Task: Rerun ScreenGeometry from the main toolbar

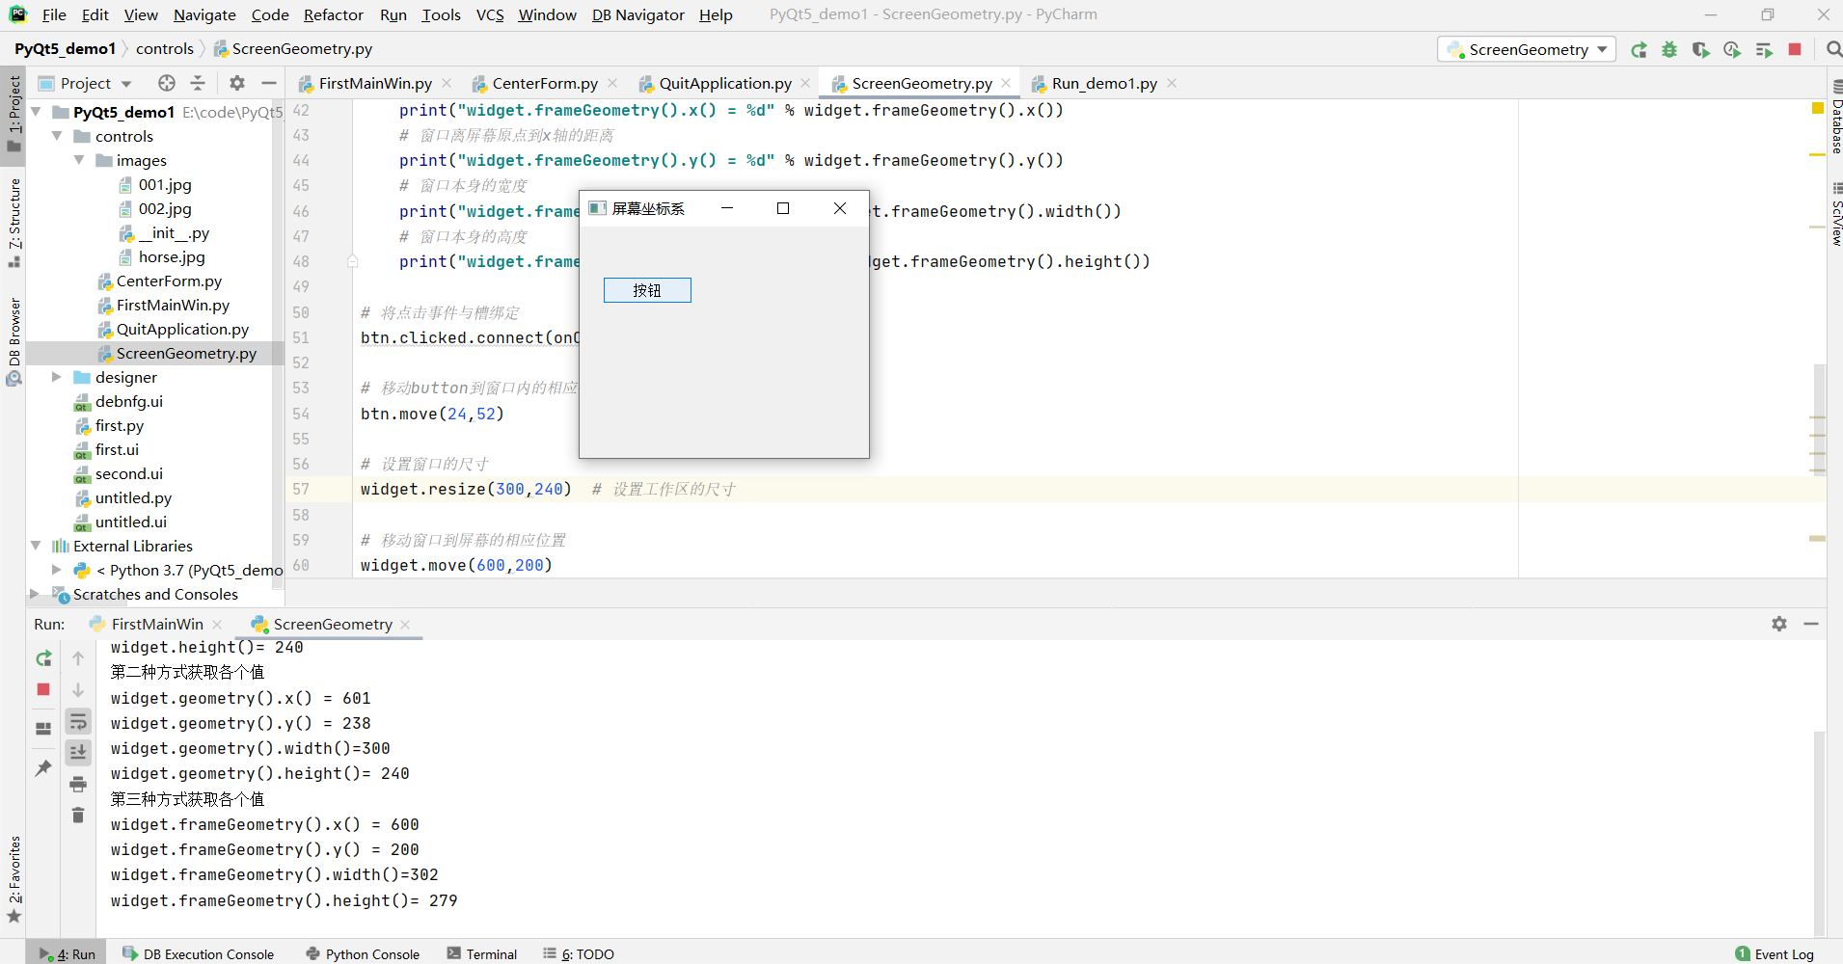Action: click(1639, 50)
